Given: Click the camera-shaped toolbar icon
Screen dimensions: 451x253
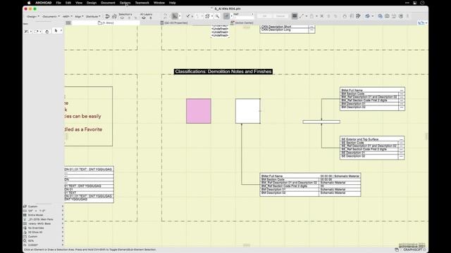Looking at the screenshot, I should pyautogui.click(x=387, y=16).
